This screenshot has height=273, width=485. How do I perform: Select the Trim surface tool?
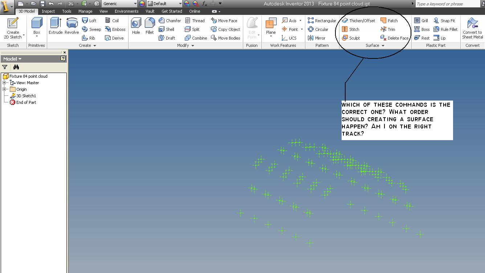(388, 29)
